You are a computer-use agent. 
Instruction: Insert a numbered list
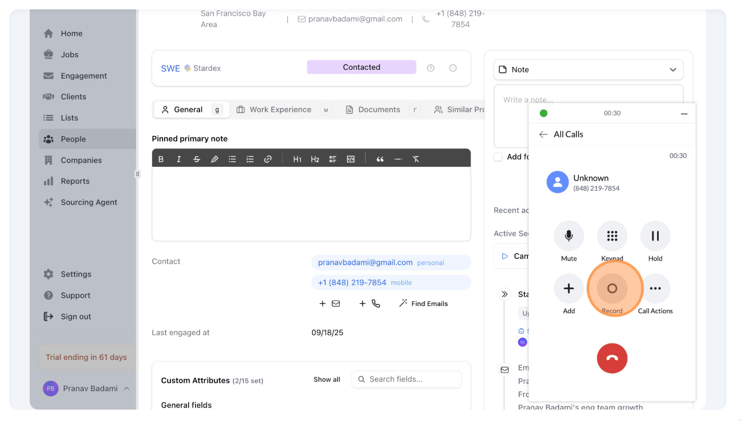click(x=250, y=159)
